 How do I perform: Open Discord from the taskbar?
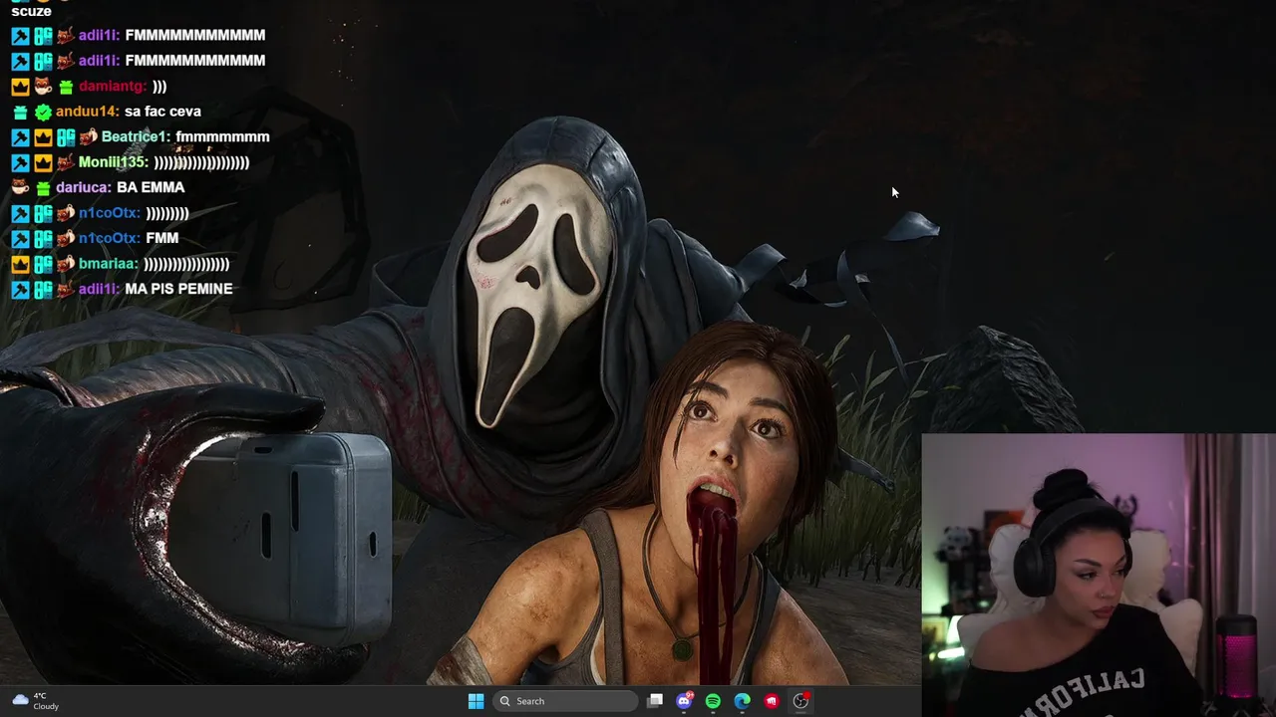(x=684, y=701)
